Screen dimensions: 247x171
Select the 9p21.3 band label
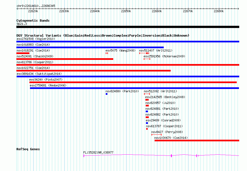pos(22,24)
